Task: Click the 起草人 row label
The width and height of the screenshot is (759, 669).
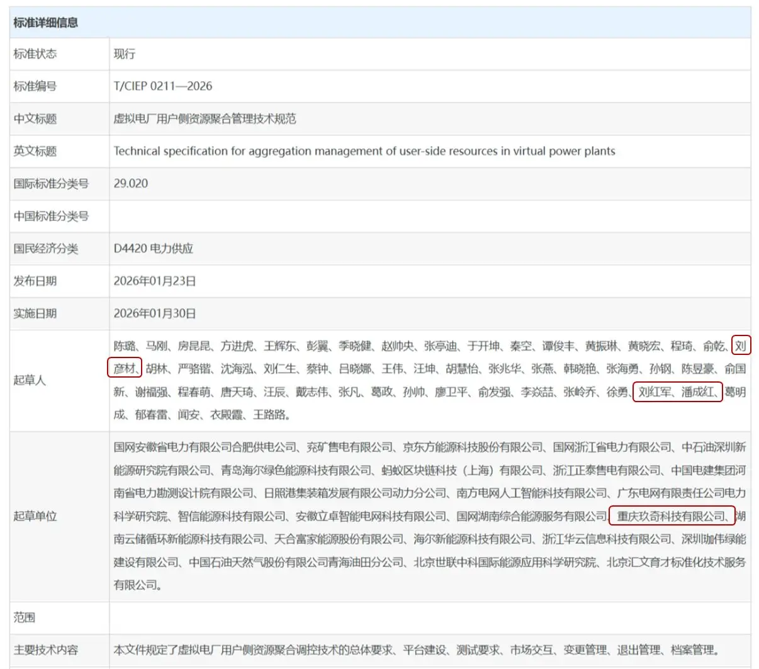Action: coord(30,380)
